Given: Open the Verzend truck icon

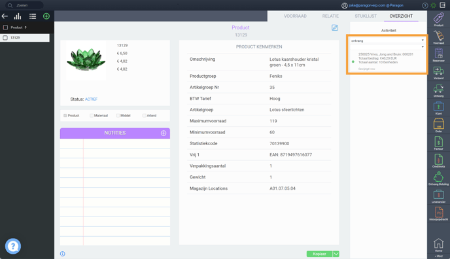Looking at the screenshot, I should [438, 73].
